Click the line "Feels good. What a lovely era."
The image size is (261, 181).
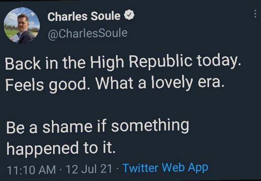[x=115, y=84]
